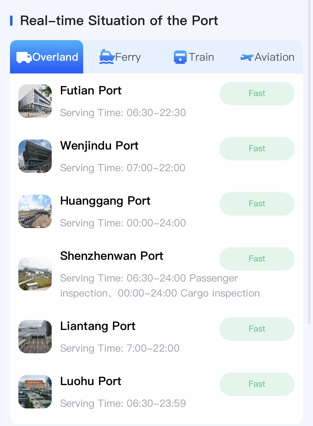
Task: Select the Aviation tab
Action: click(267, 57)
